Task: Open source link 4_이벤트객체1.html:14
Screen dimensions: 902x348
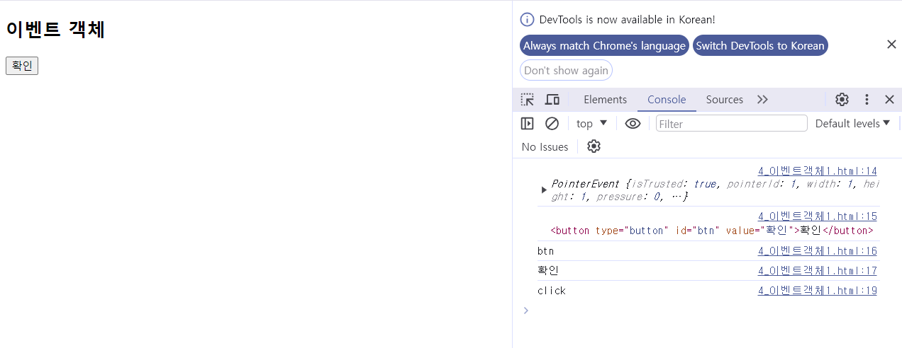Action: [x=817, y=170]
